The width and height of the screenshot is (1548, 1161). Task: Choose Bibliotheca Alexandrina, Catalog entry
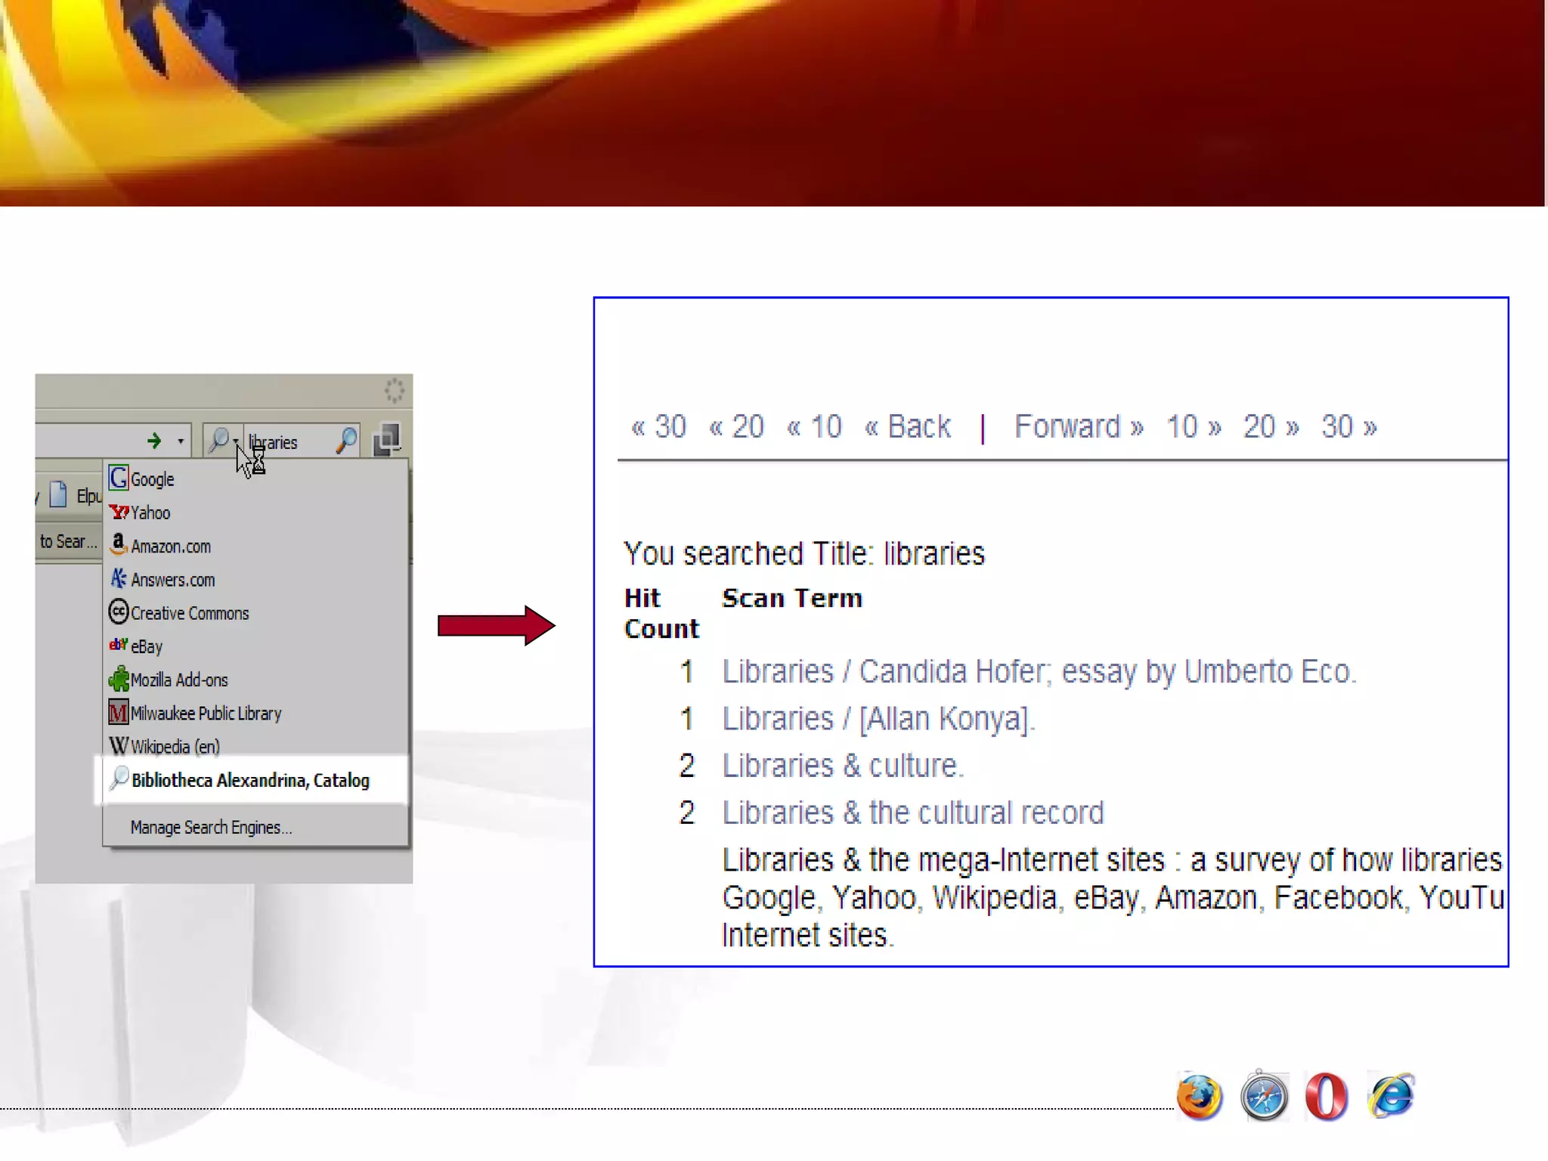click(x=249, y=780)
